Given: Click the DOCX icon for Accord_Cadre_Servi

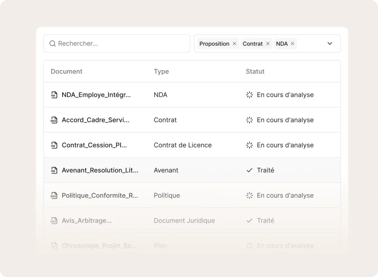Looking at the screenshot, I should (x=54, y=120).
